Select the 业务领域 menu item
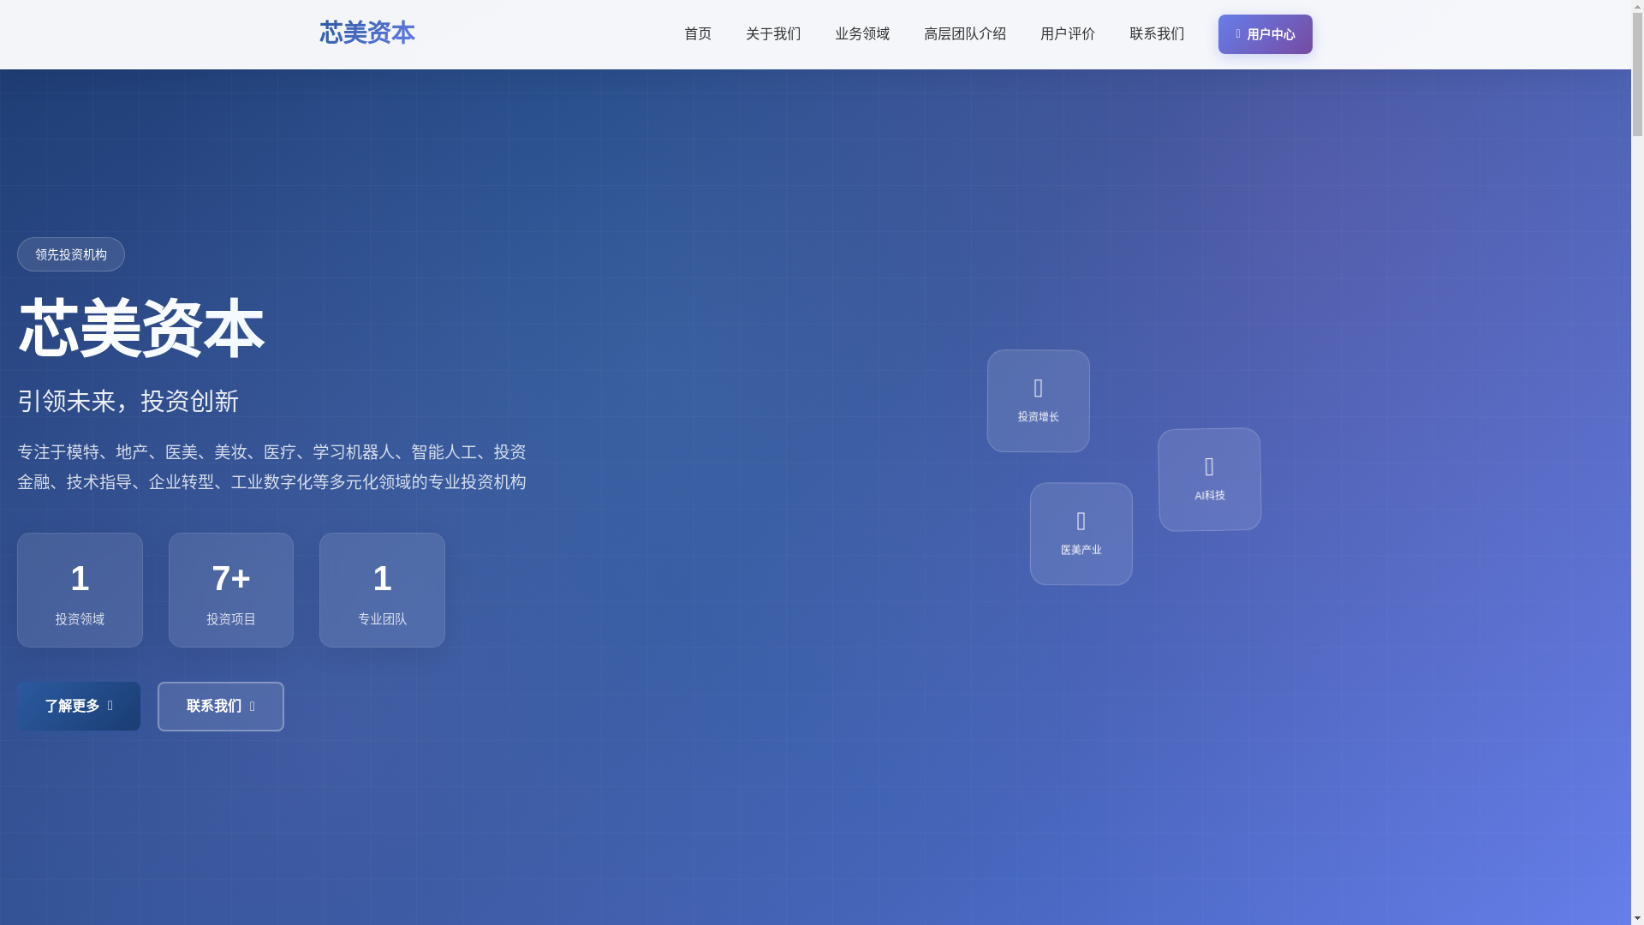1644x925 pixels. pos(862,34)
